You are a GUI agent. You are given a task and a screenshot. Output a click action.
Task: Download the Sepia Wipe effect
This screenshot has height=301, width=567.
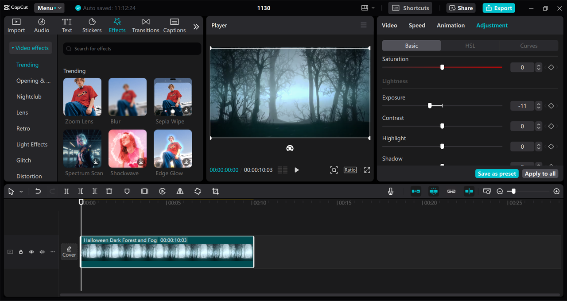click(186, 110)
